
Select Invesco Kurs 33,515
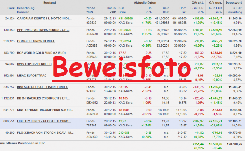123,87
